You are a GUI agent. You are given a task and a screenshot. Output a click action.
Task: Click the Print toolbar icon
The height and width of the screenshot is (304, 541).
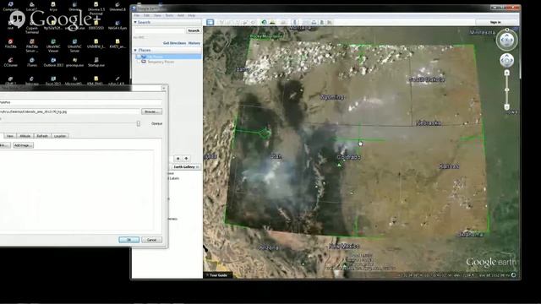click(x=314, y=22)
